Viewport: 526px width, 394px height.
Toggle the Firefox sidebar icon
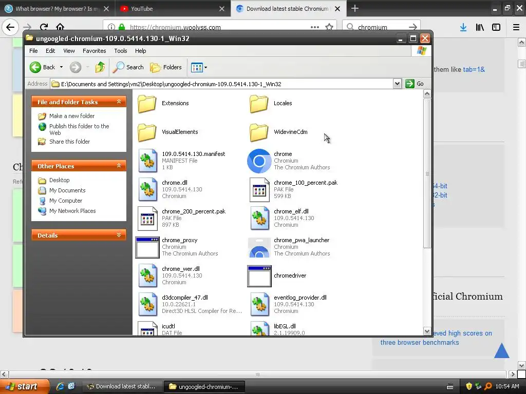click(496, 27)
